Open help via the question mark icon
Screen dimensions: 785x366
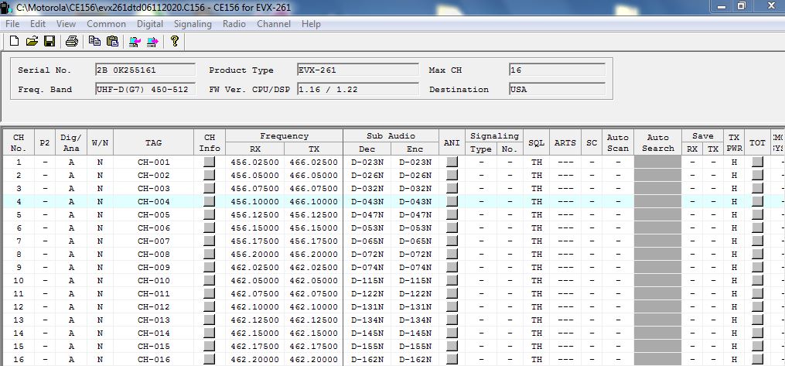tap(174, 41)
